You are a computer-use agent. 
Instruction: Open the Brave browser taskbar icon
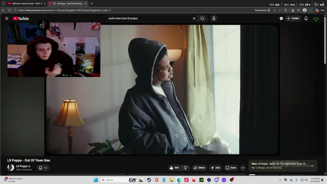tap(156, 180)
